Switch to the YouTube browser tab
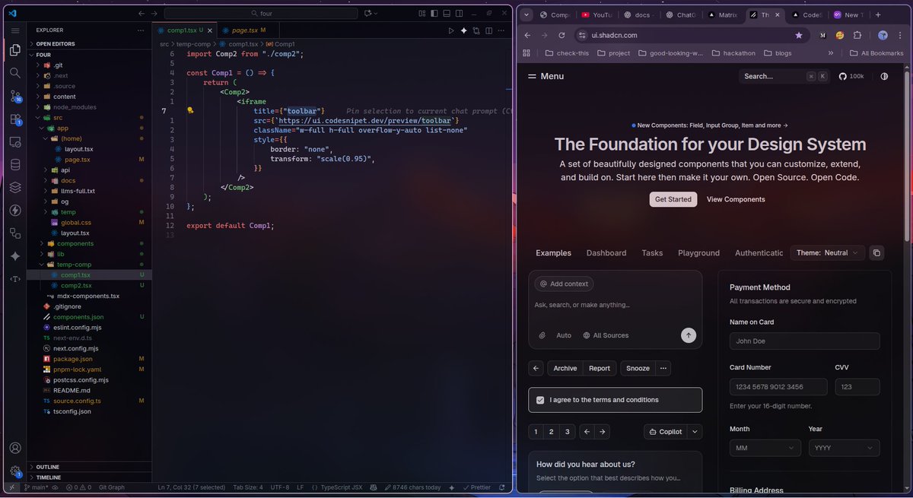The height and width of the screenshot is (498, 913). 596,14
